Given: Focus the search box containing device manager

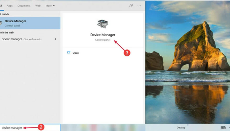Looking at the screenshot, I should 30,128.
